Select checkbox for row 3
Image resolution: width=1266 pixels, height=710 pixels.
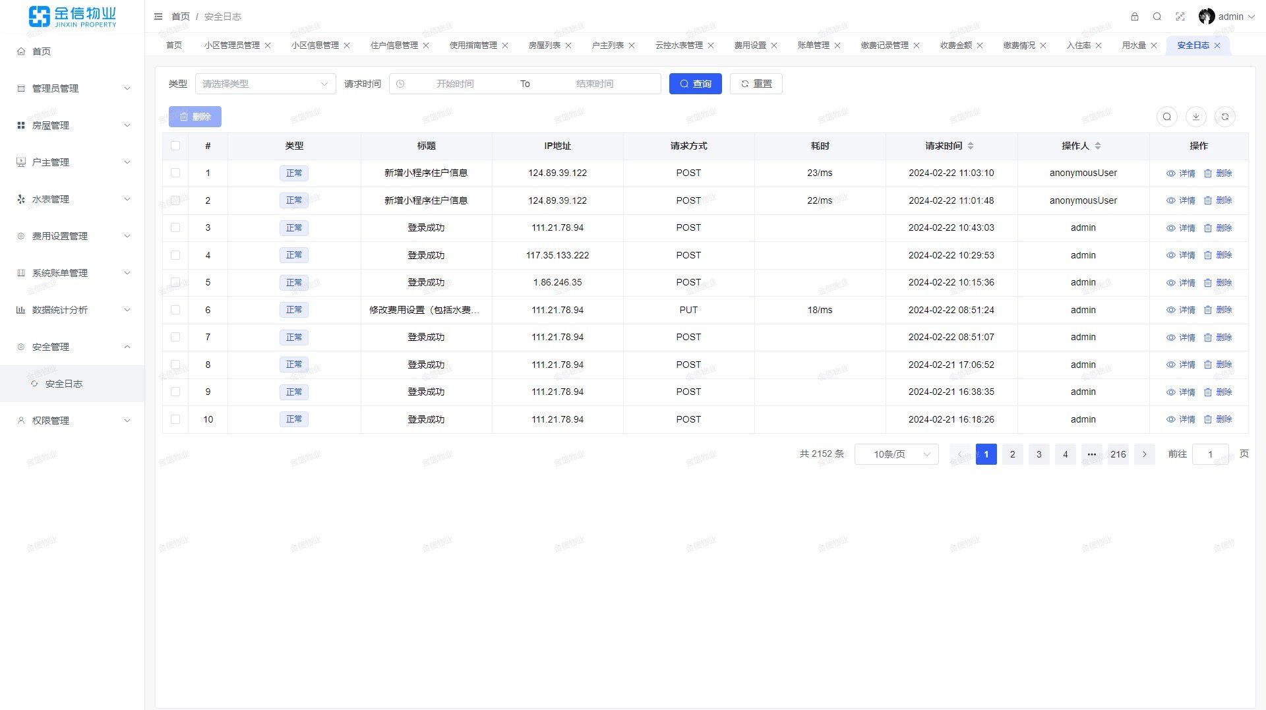(x=175, y=227)
